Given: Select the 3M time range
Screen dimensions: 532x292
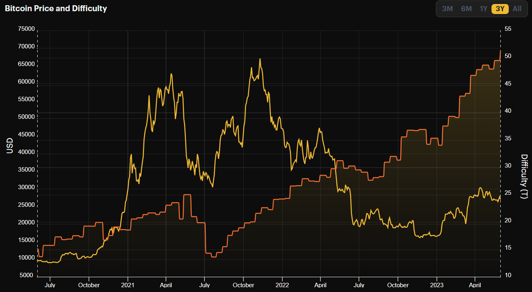Looking at the screenshot, I should point(447,9).
